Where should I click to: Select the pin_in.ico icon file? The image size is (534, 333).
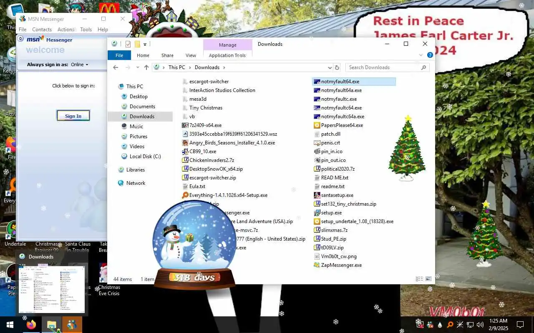[328, 152]
